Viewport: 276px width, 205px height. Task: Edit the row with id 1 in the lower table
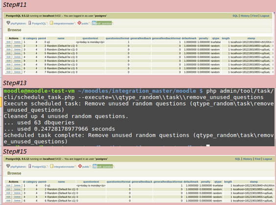(x=8, y=185)
